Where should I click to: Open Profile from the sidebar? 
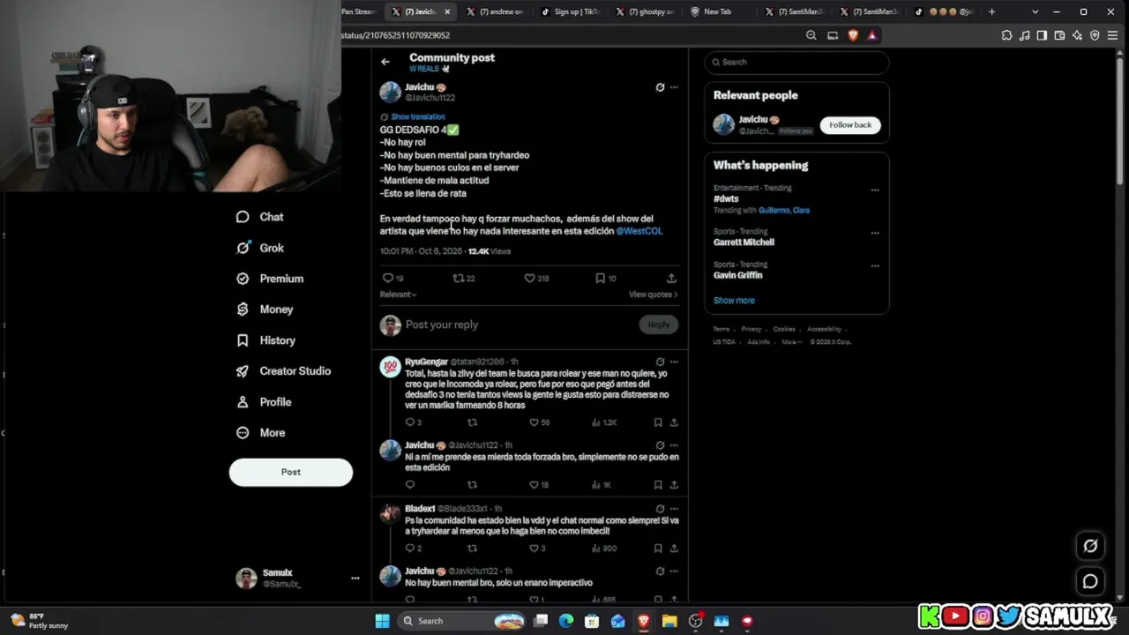264,402
